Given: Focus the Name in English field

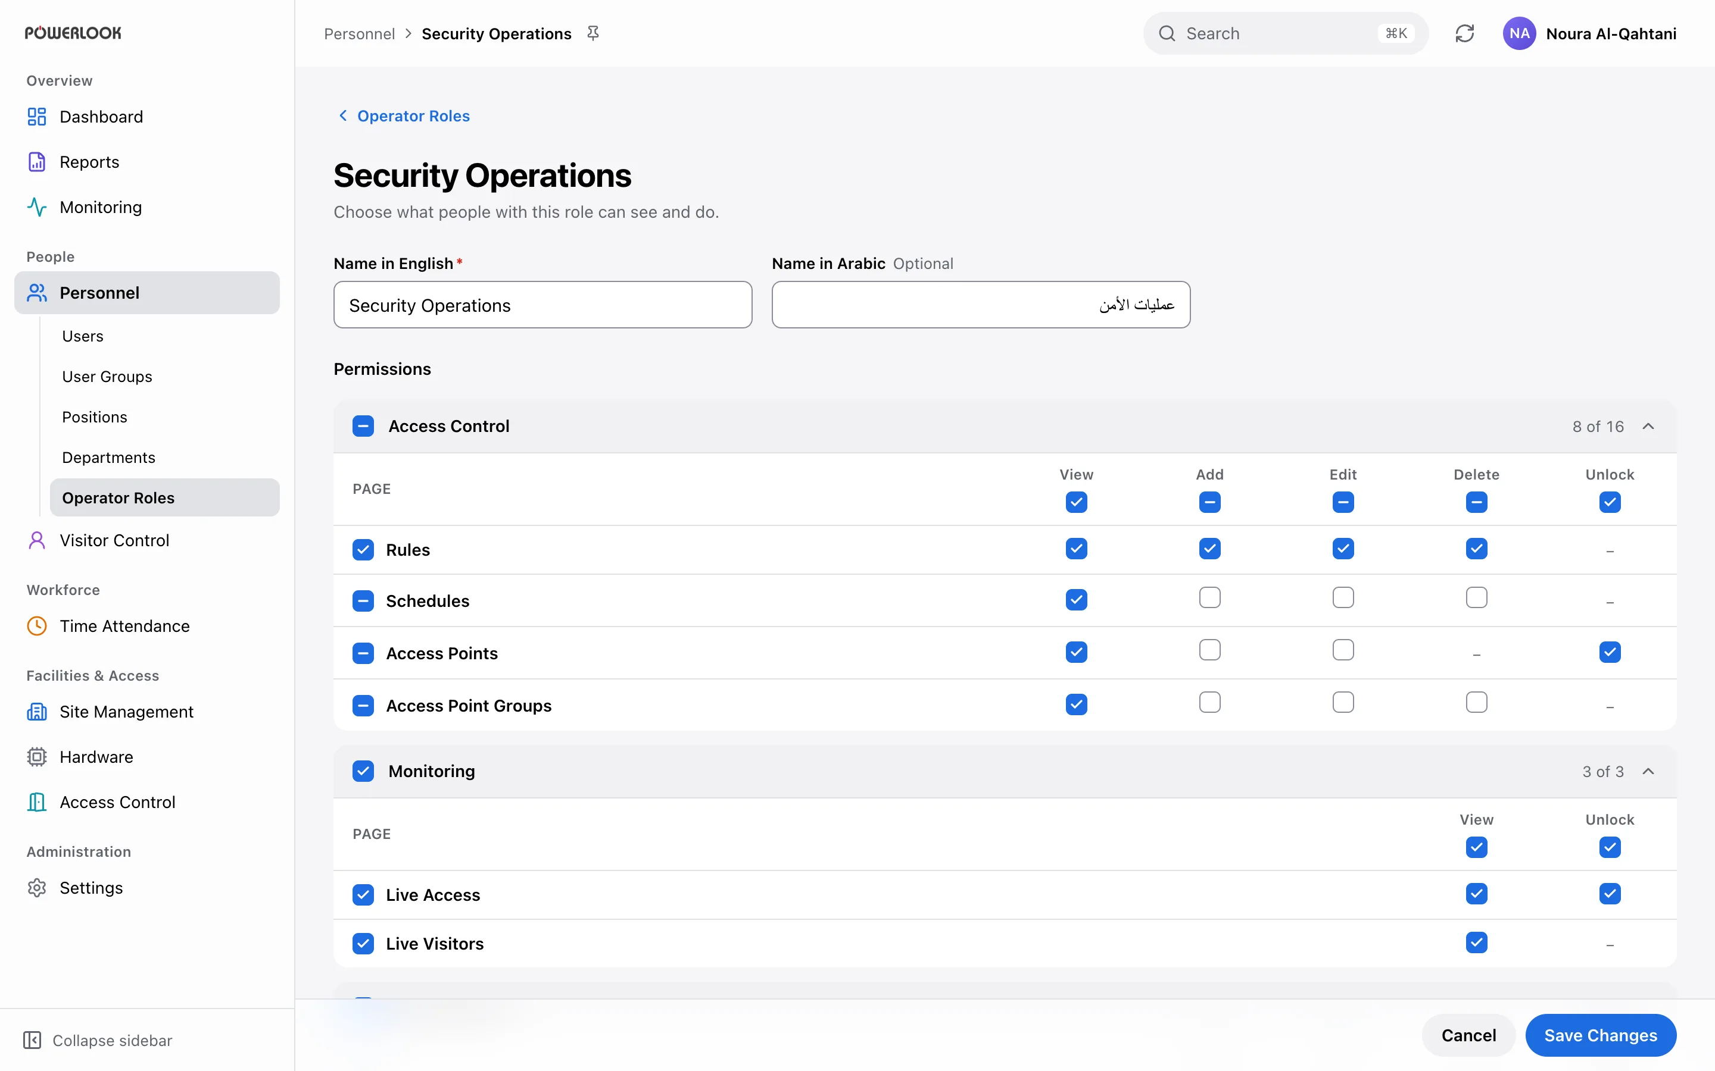Looking at the screenshot, I should 543,305.
